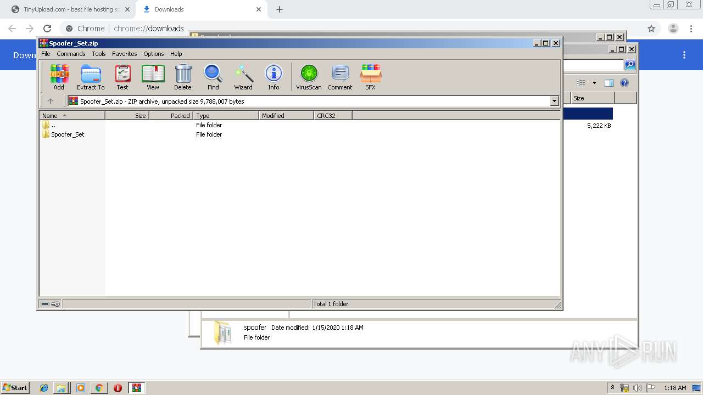Sort by the Name column header
This screenshot has width=703, height=395.
coord(72,116)
